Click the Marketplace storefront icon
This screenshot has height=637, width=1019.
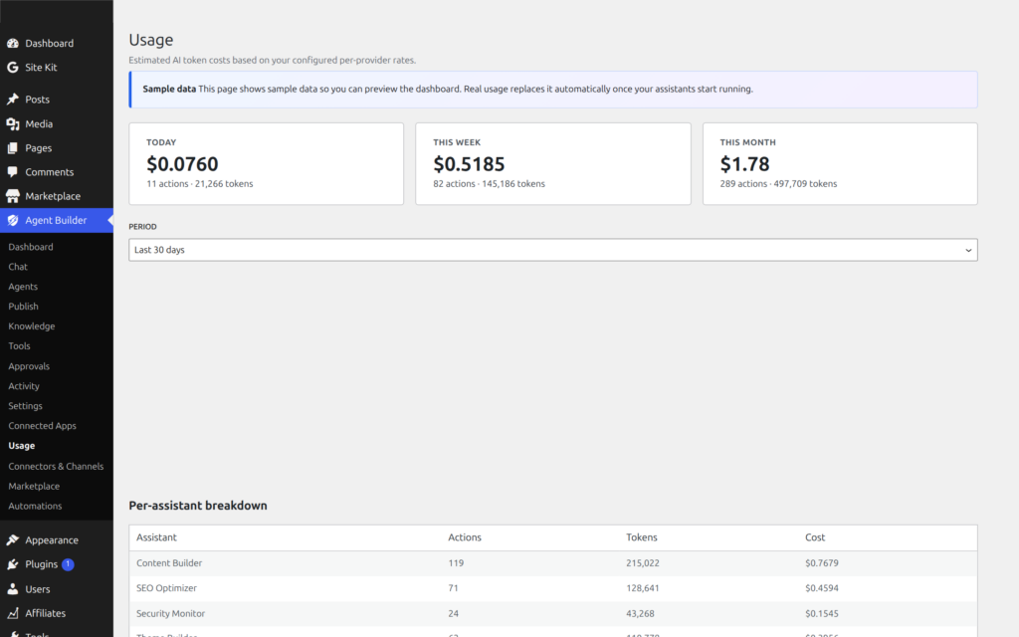pyautogui.click(x=12, y=196)
